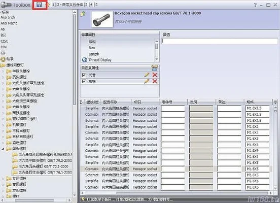Screen dimensions: 280x203
Task: Select step 2 自定义五金件 tab
Action: tap(70, 5)
